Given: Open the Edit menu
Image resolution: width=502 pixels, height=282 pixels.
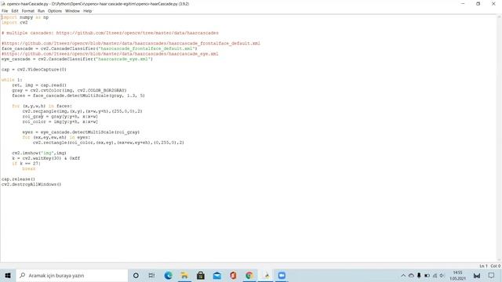Looking at the screenshot, I should pos(15,11).
